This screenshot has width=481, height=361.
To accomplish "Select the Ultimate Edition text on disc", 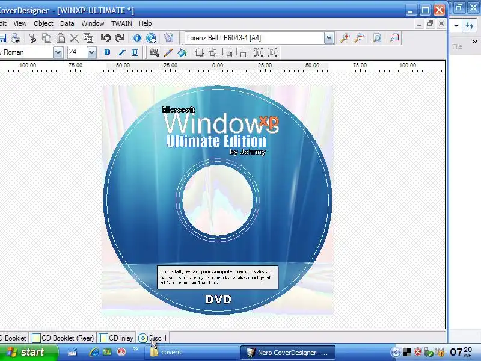I will pyautogui.click(x=216, y=141).
